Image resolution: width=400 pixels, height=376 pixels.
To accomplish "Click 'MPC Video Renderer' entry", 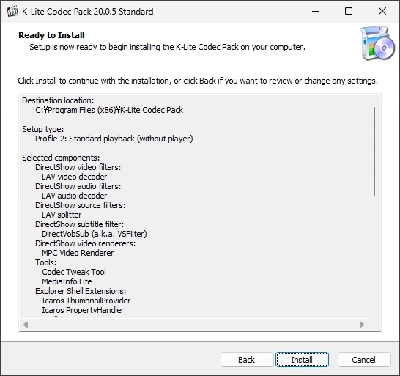I will click(78, 253).
